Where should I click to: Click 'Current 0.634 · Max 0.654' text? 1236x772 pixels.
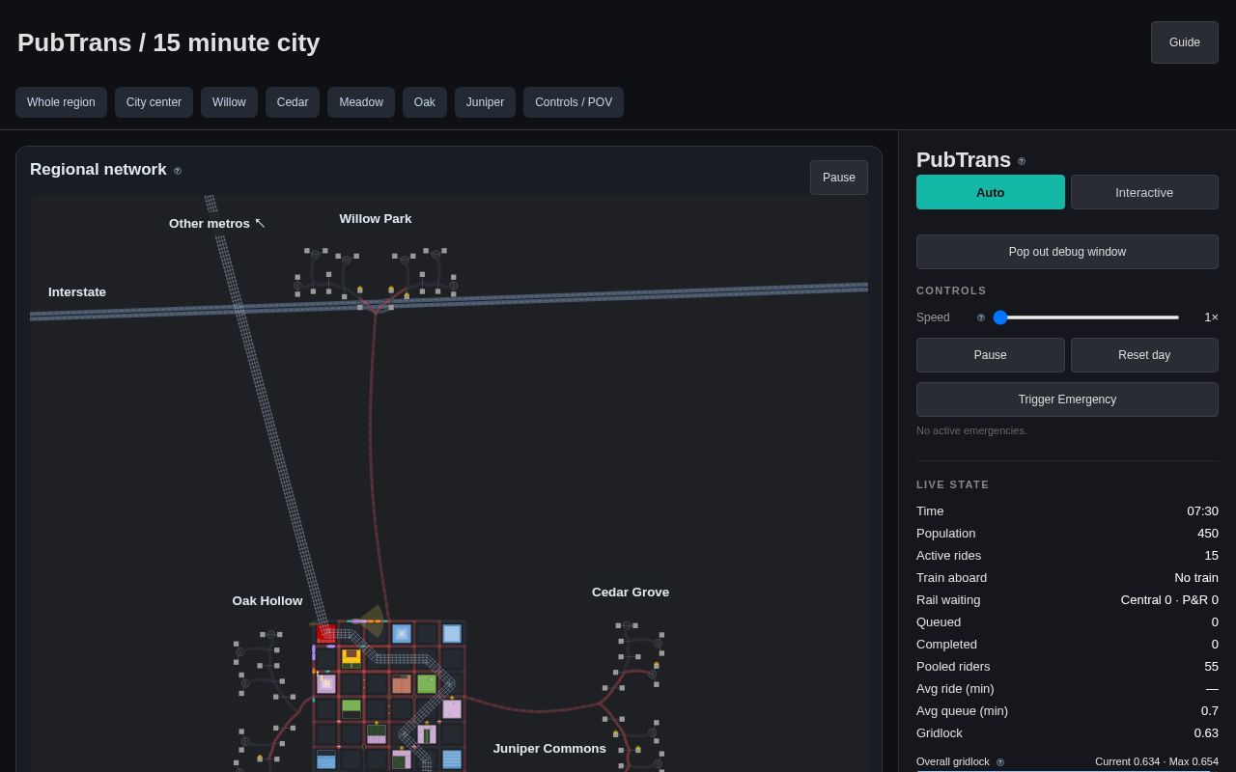tap(1157, 761)
